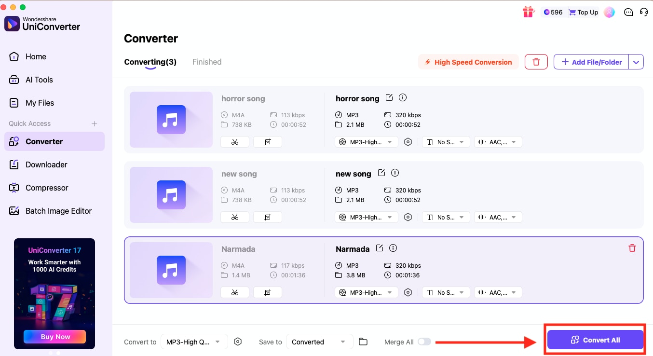Open the MP3-High Quality format dropdown for Narmada
The height and width of the screenshot is (356, 653).
tap(366, 292)
